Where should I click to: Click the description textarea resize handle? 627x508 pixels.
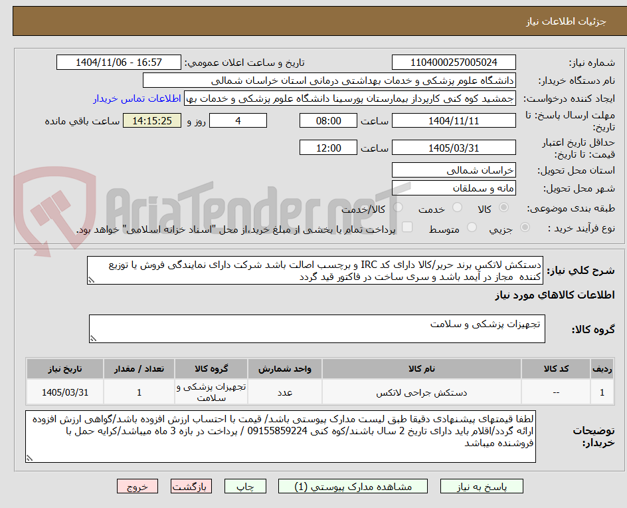pyautogui.click(x=91, y=280)
